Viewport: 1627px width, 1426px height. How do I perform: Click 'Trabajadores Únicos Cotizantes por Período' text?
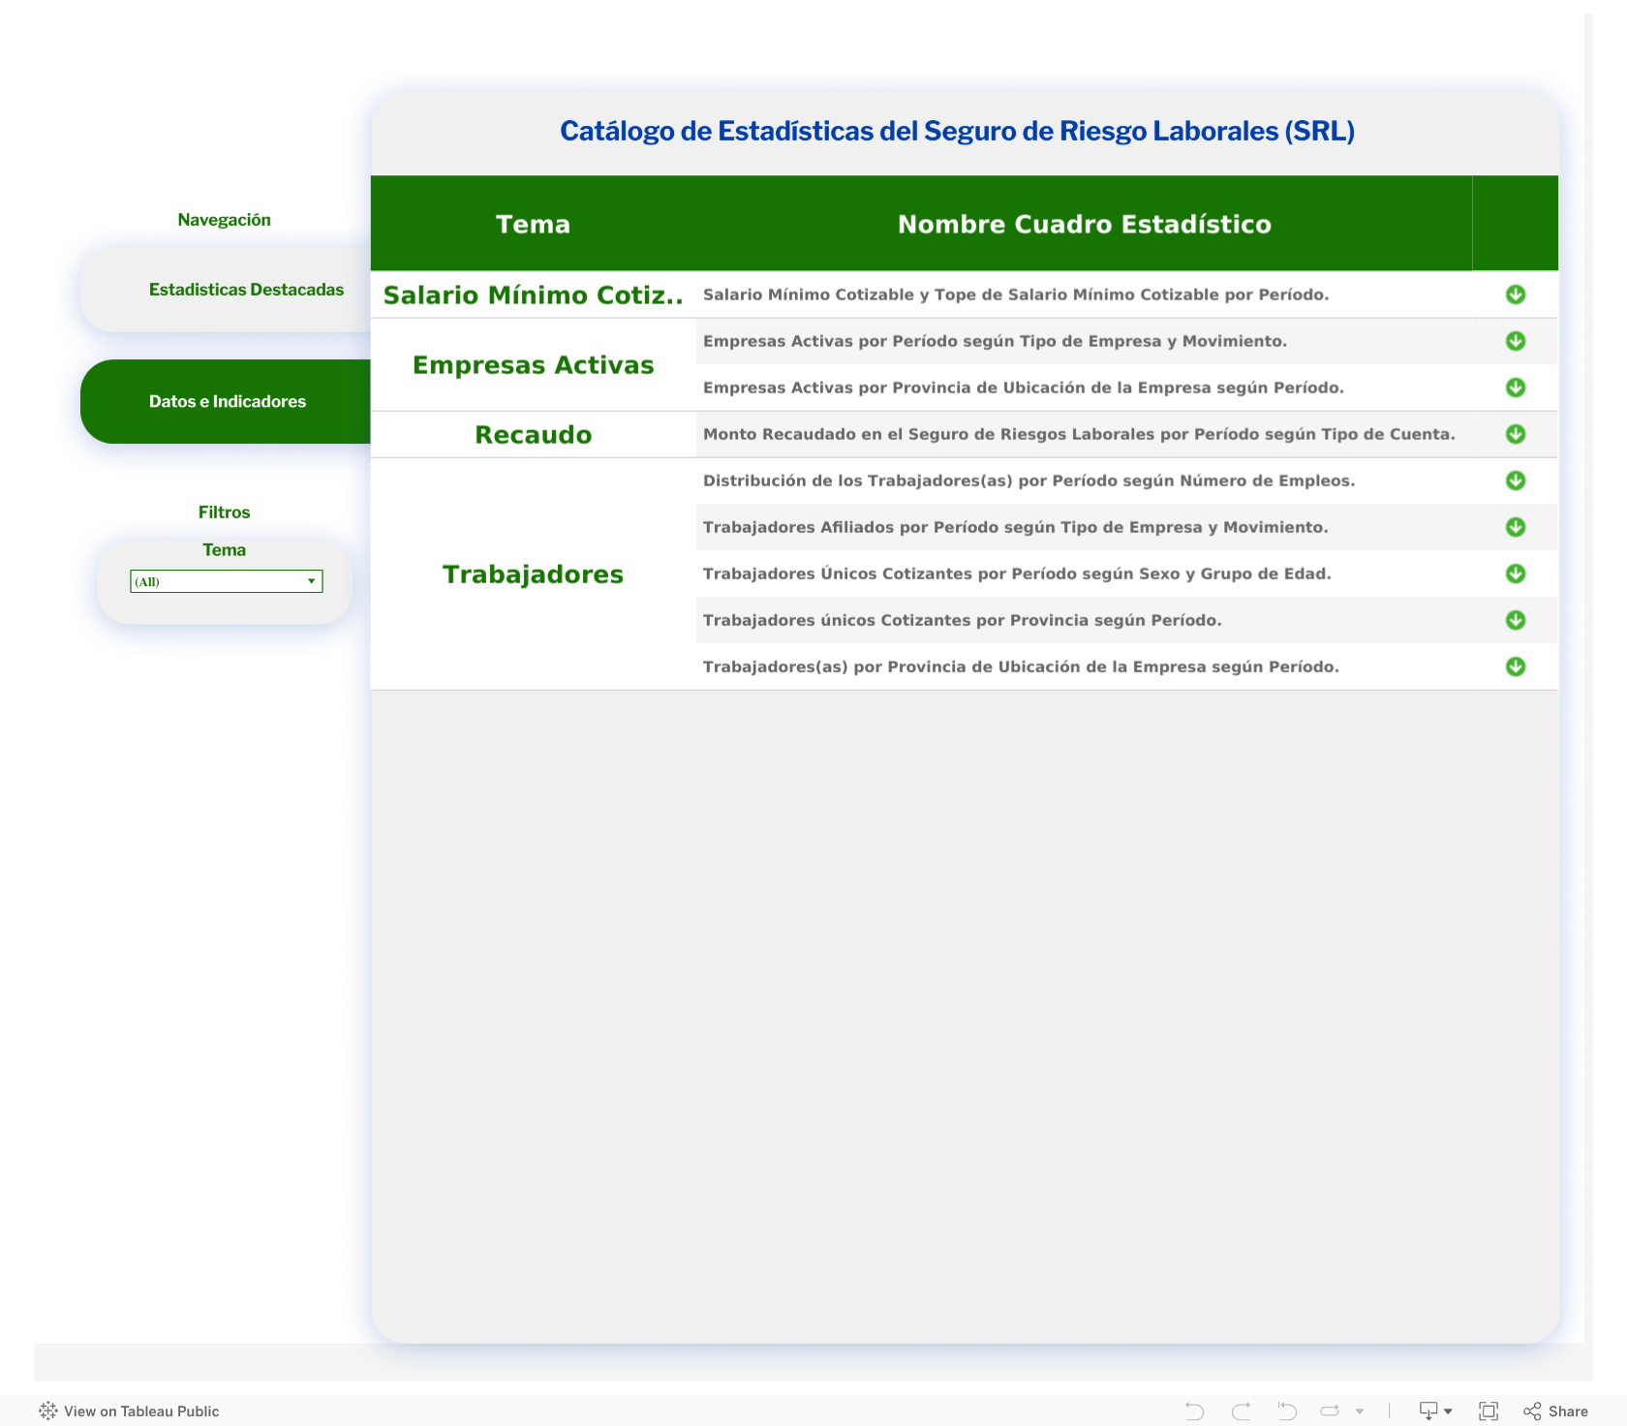pyautogui.click(x=1017, y=573)
